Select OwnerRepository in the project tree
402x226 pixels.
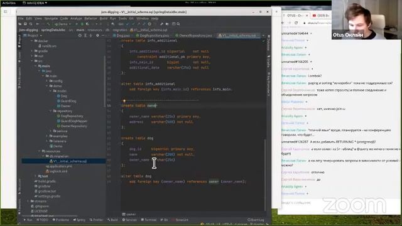pos(72,126)
